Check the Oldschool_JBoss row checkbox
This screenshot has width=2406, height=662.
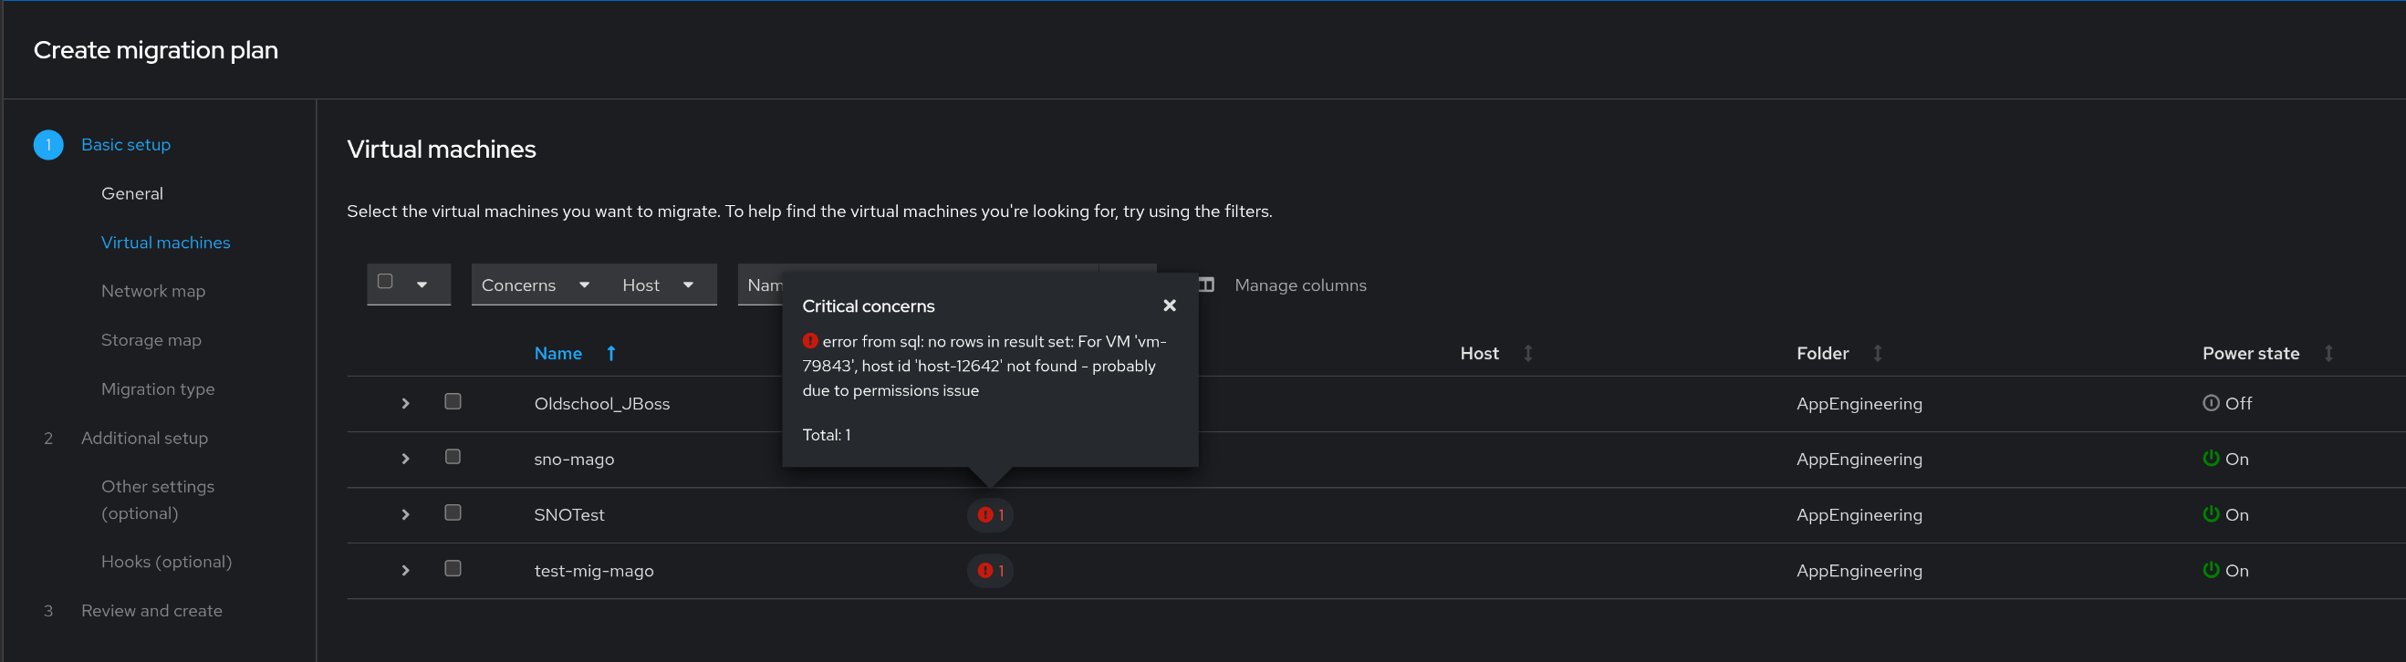(453, 401)
